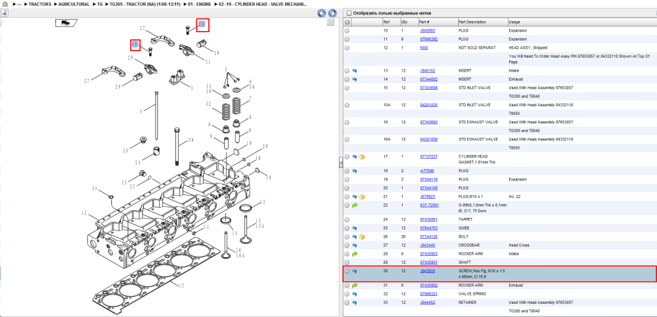The height and width of the screenshot is (317, 657).
Task: Click the round icon in the parts table header
Action: click(347, 22)
